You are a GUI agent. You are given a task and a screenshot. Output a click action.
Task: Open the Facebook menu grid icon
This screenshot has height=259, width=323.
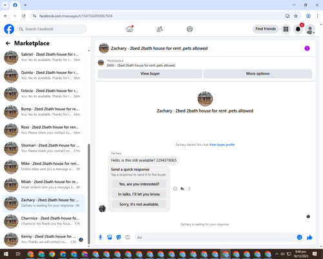click(x=286, y=29)
